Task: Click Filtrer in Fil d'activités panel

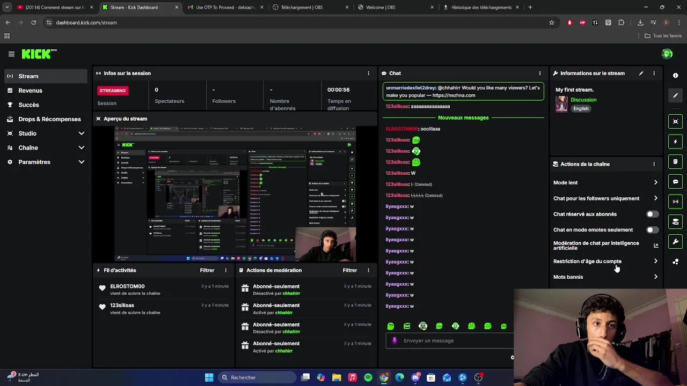Action: coord(207,270)
